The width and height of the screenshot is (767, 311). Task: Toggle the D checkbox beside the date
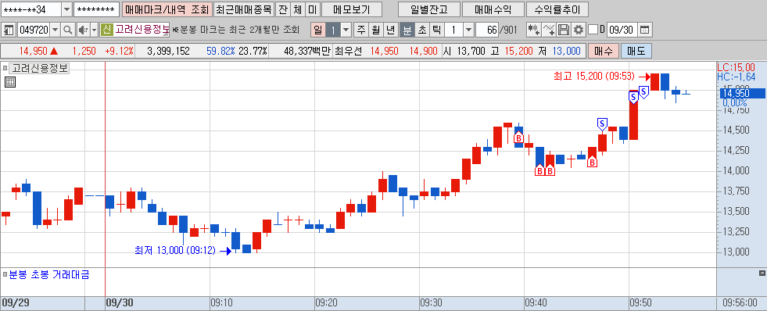(593, 30)
